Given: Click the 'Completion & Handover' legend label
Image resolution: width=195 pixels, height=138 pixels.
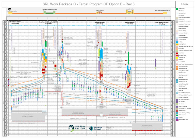Looking at the screenshot, I should coord(184,22).
